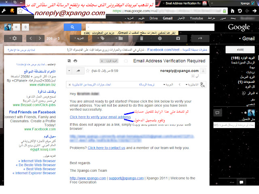Reload the page with refresh icon
The image size is (259, 194).
tap(240, 11)
